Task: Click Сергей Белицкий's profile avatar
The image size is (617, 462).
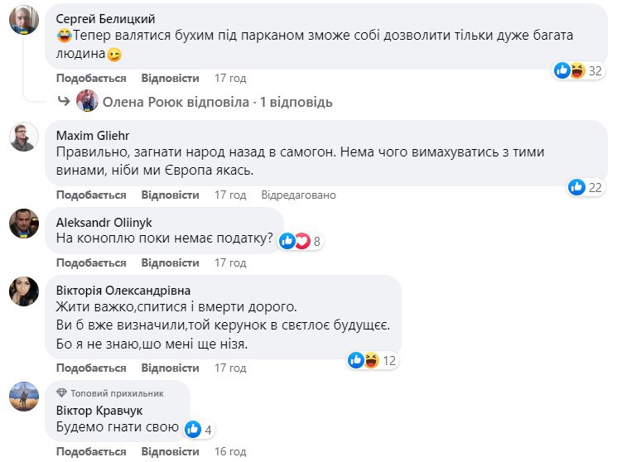Action: tap(22, 20)
